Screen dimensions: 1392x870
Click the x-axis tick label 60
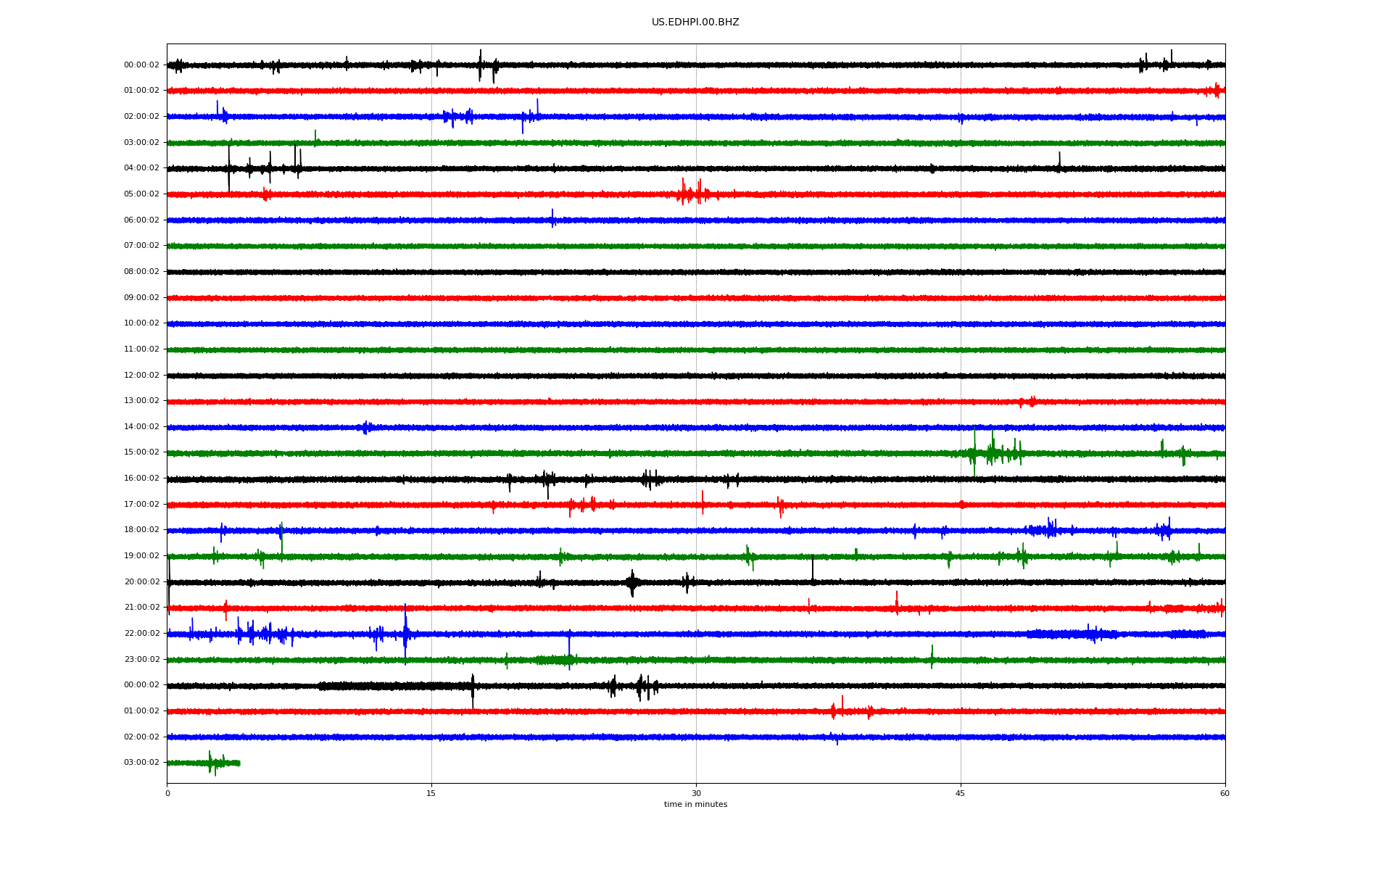(x=1225, y=793)
